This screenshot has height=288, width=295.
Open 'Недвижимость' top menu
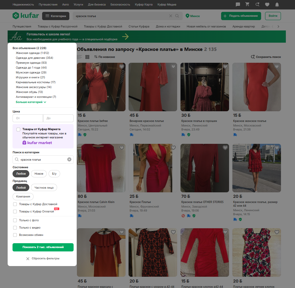pos(23,5)
